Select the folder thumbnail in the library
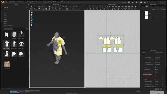Screen dimensions: 167x94 coord(7,35)
